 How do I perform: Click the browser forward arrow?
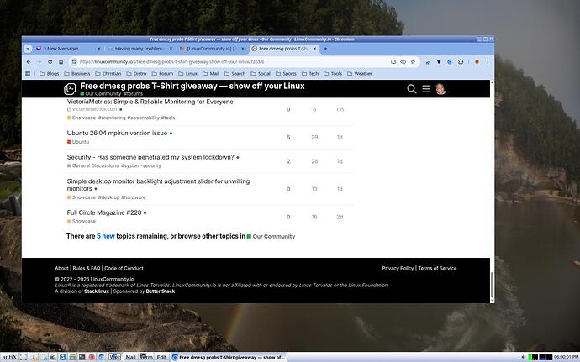pyautogui.click(x=40, y=62)
